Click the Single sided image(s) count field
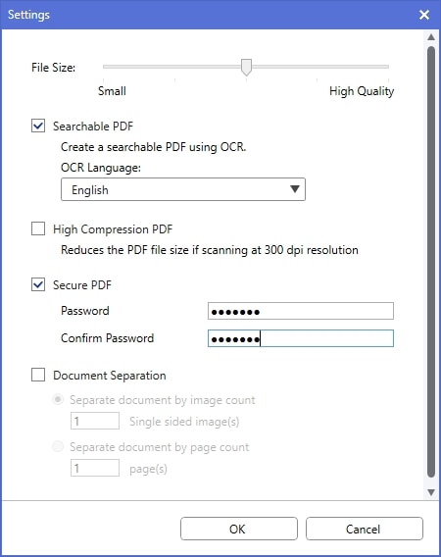 [95, 421]
